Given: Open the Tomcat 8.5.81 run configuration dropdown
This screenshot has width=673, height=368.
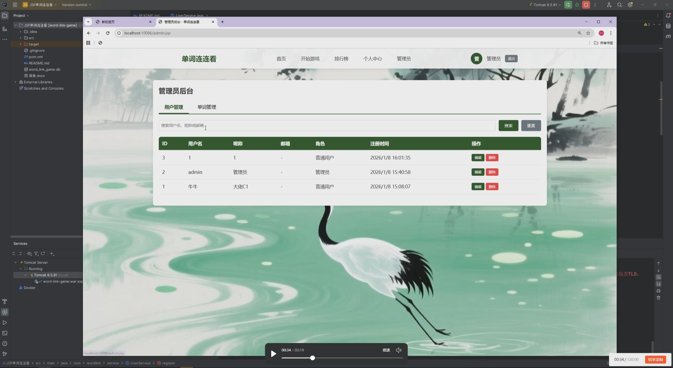Looking at the screenshot, I should [545, 5].
